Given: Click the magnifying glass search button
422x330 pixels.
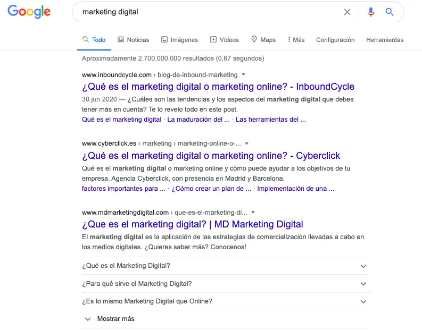Looking at the screenshot, I should pos(390,12).
